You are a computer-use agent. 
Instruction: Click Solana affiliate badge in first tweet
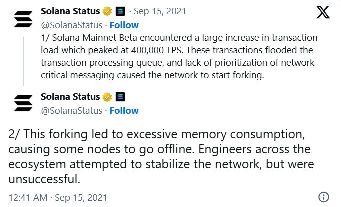pyautogui.click(x=120, y=11)
